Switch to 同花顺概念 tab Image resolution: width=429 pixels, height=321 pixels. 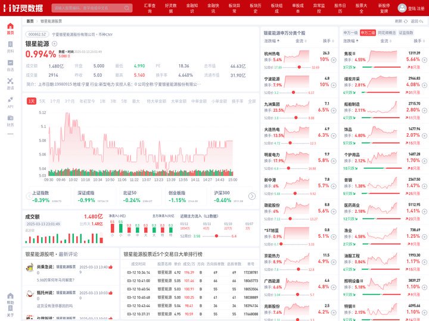click(x=387, y=33)
